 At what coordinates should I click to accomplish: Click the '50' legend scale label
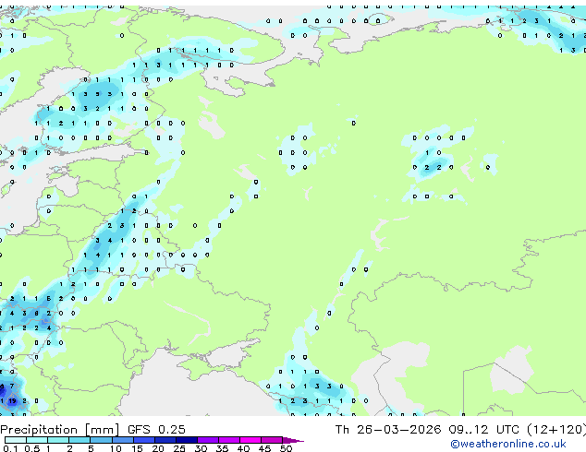[x=286, y=448]
